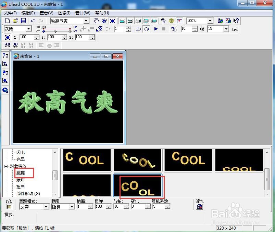Click the 秋高气爽 3D text in the 未命名 - 1 preview
Viewport: 275px width, 232px height.
click(x=68, y=102)
